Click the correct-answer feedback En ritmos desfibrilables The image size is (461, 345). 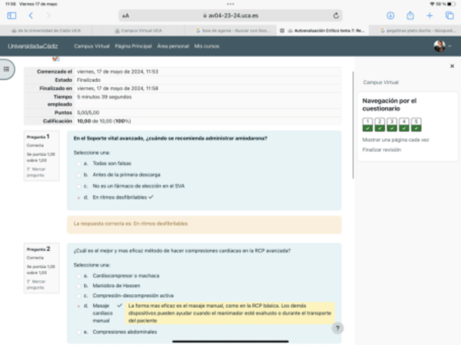(x=130, y=224)
